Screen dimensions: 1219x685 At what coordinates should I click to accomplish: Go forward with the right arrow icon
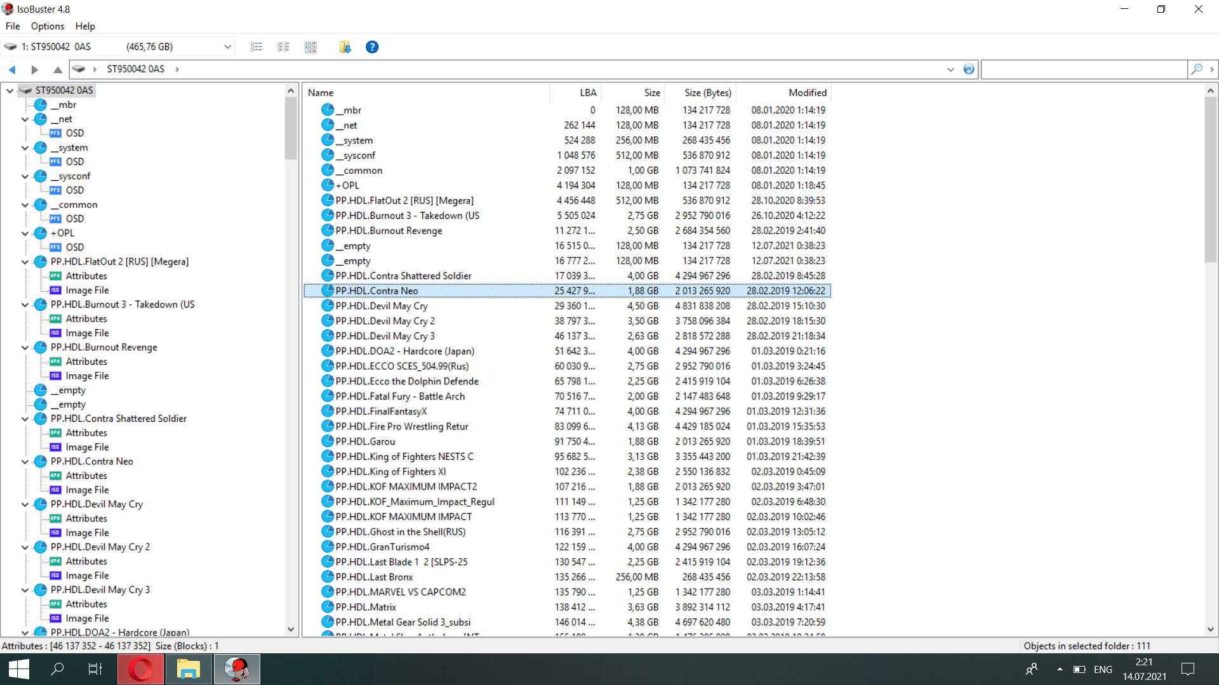coord(35,69)
